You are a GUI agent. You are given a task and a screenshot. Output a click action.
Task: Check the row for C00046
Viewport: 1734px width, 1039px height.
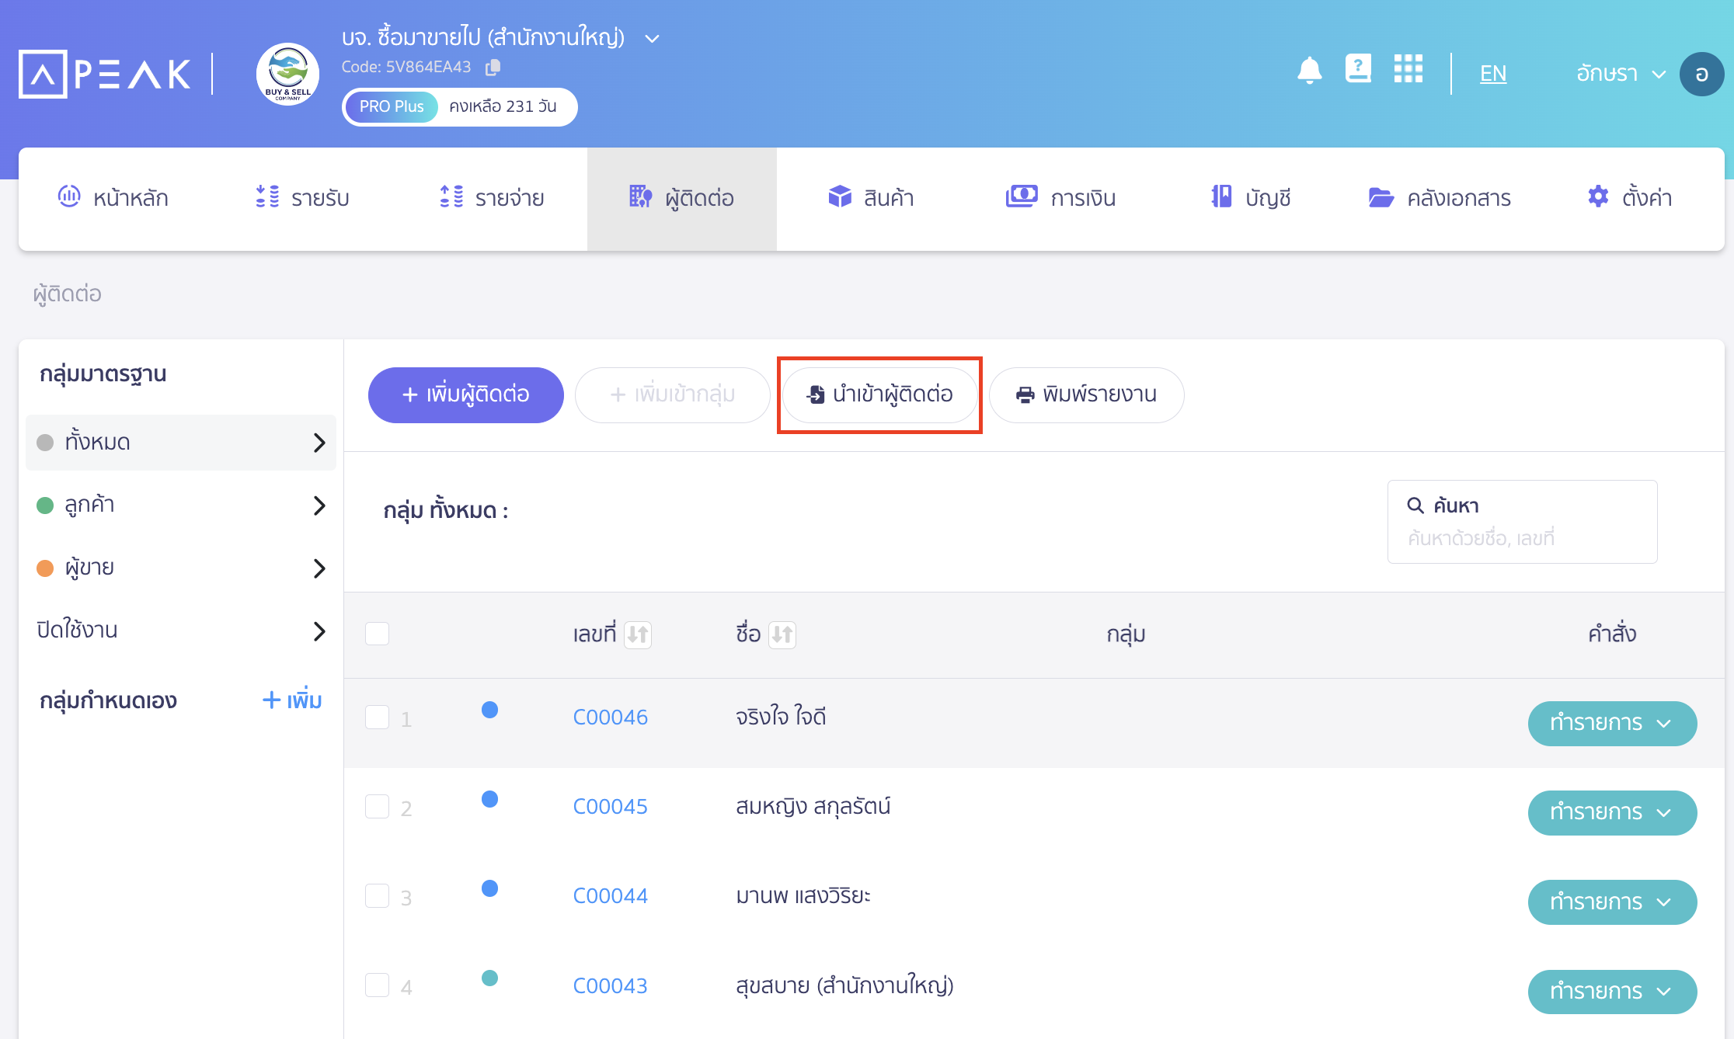click(x=377, y=717)
